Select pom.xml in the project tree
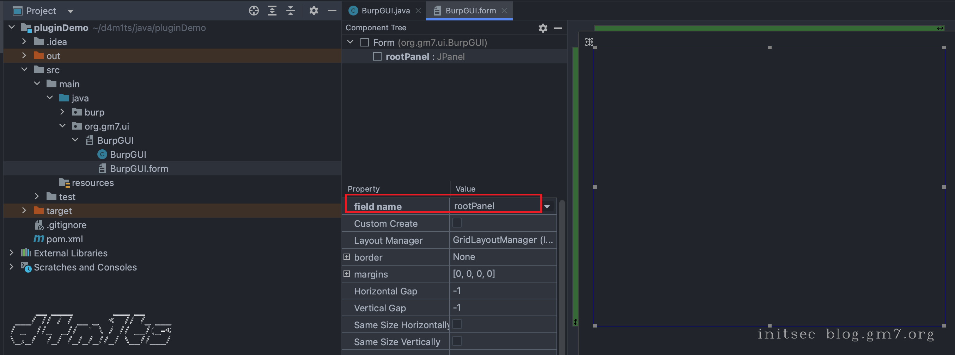 [65, 239]
